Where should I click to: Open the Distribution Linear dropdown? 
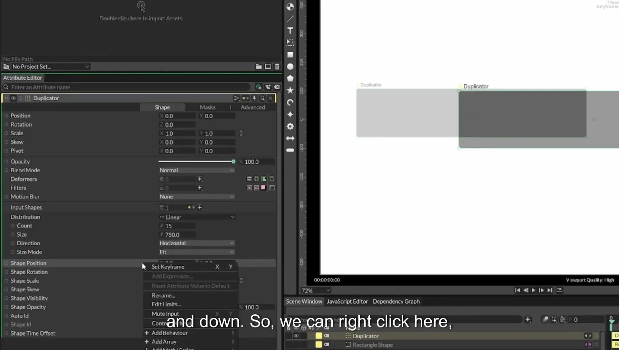tap(197, 217)
